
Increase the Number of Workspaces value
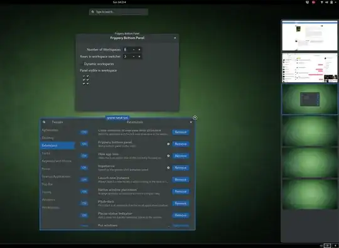tap(139, 50)
